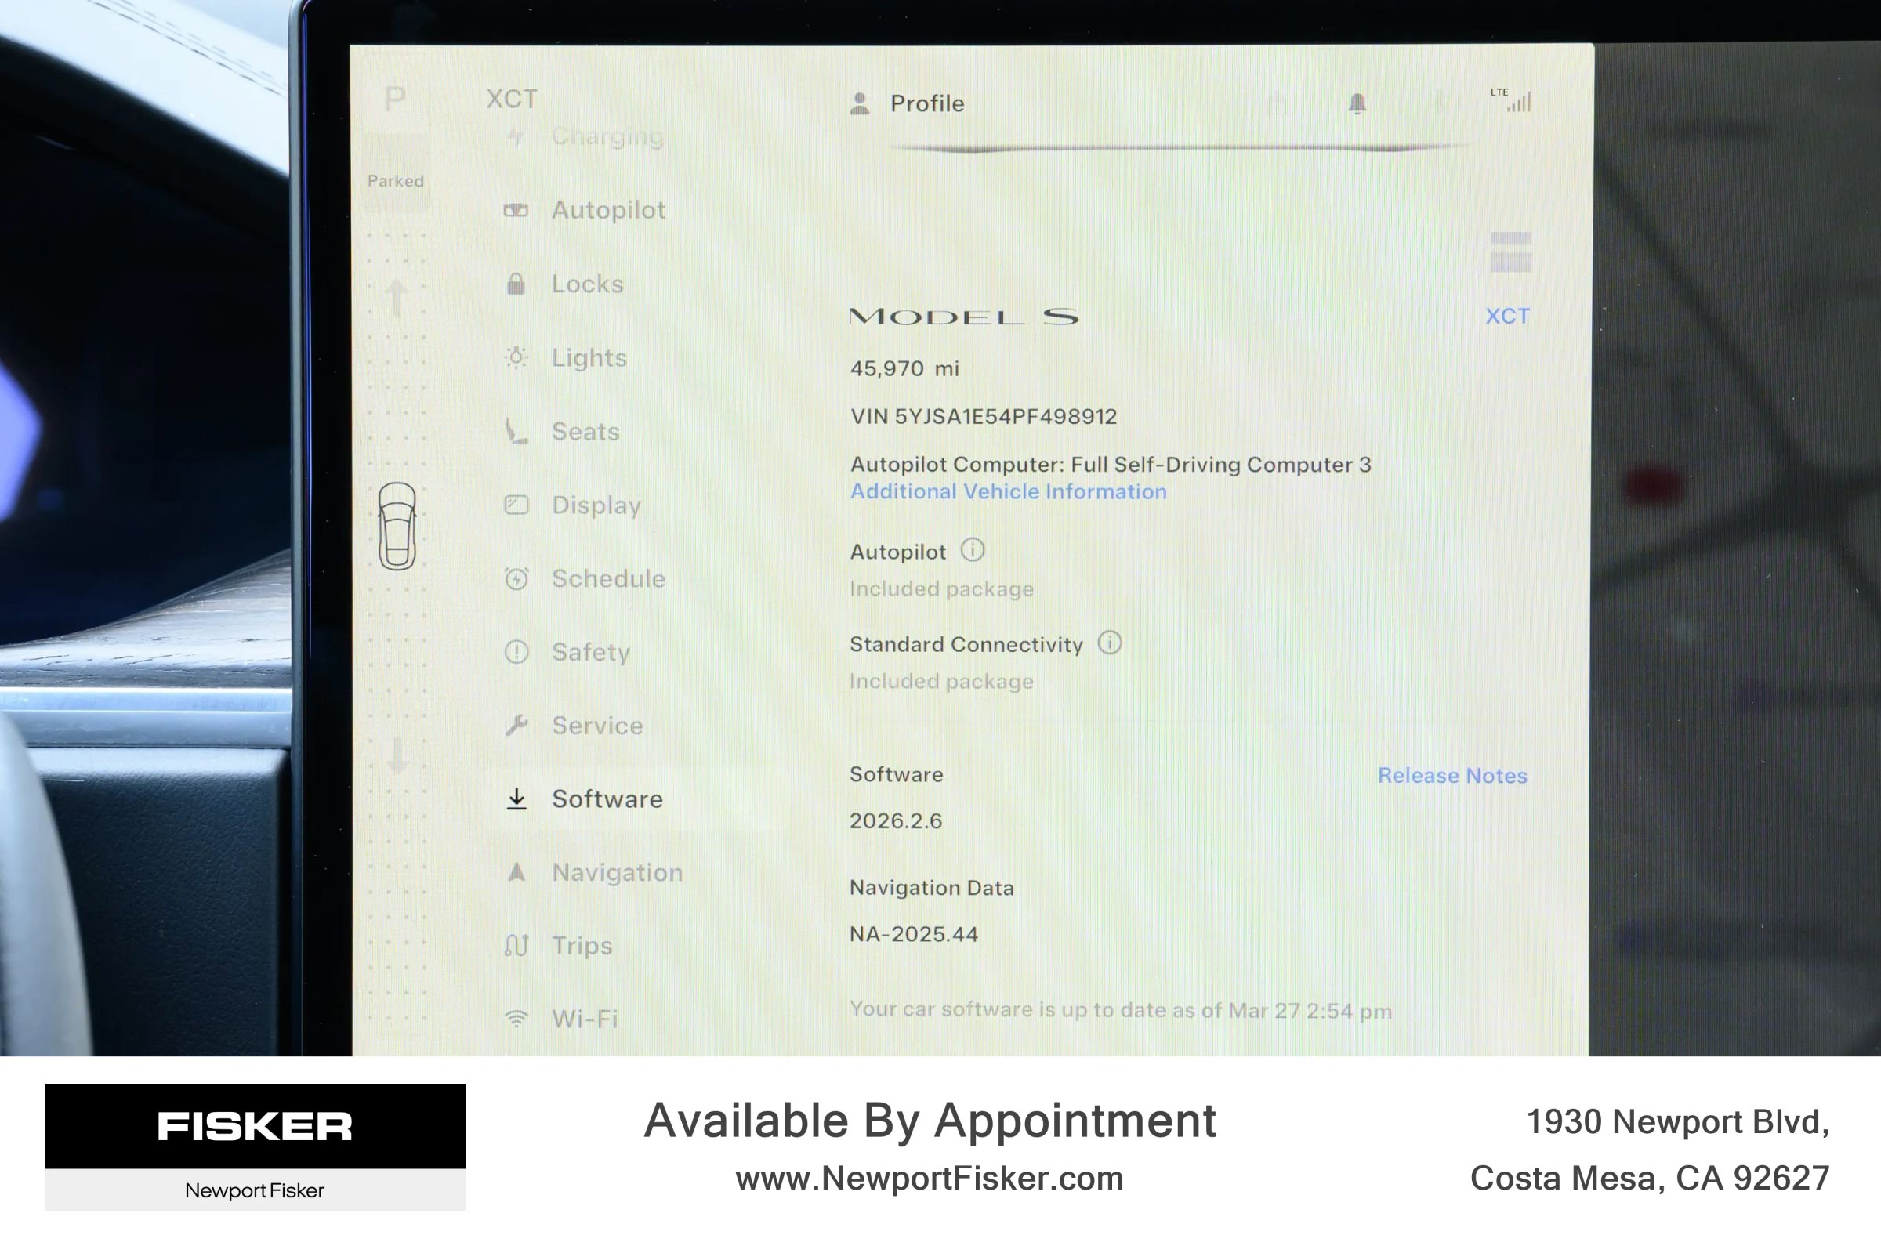Tap the Autopilot Computer description line
This screenshot has height=1253, width=1881.
[1111, 464]
